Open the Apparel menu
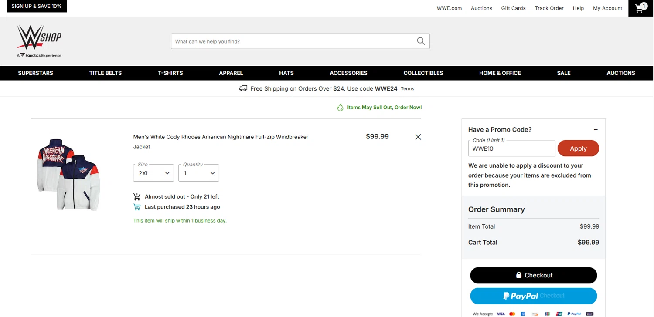 click(231, 73)
